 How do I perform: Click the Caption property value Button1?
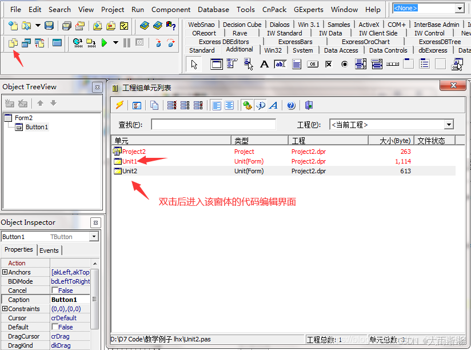(70, 300)
